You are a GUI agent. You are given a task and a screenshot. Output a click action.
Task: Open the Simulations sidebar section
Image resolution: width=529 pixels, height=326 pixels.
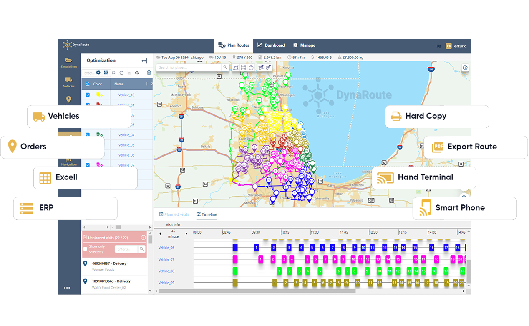69,63
